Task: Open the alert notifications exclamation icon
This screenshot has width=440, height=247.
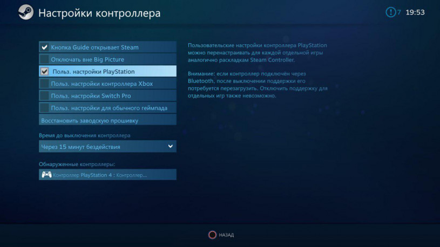Action: (x=390, y=12)
